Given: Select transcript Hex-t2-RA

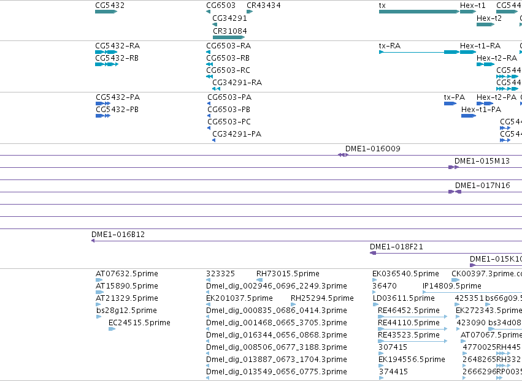Looking at the screenshot, I should pyautogui.click(x=485, y=64).
